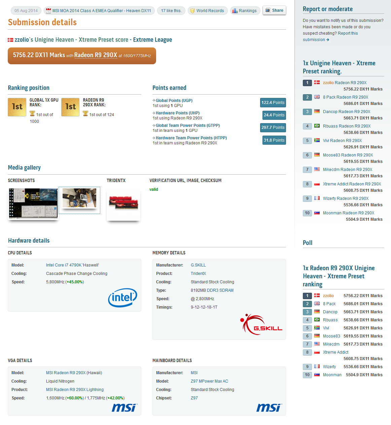391x425 pixels.
Task: Open Wizerty Radeon R9 290X ranking entry
Action: (x=346, y=199)
